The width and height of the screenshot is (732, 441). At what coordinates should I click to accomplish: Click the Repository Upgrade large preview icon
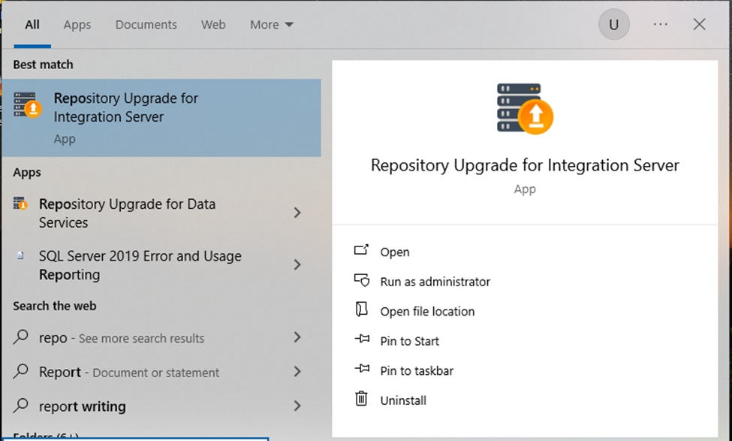click(x=524, y=109)
